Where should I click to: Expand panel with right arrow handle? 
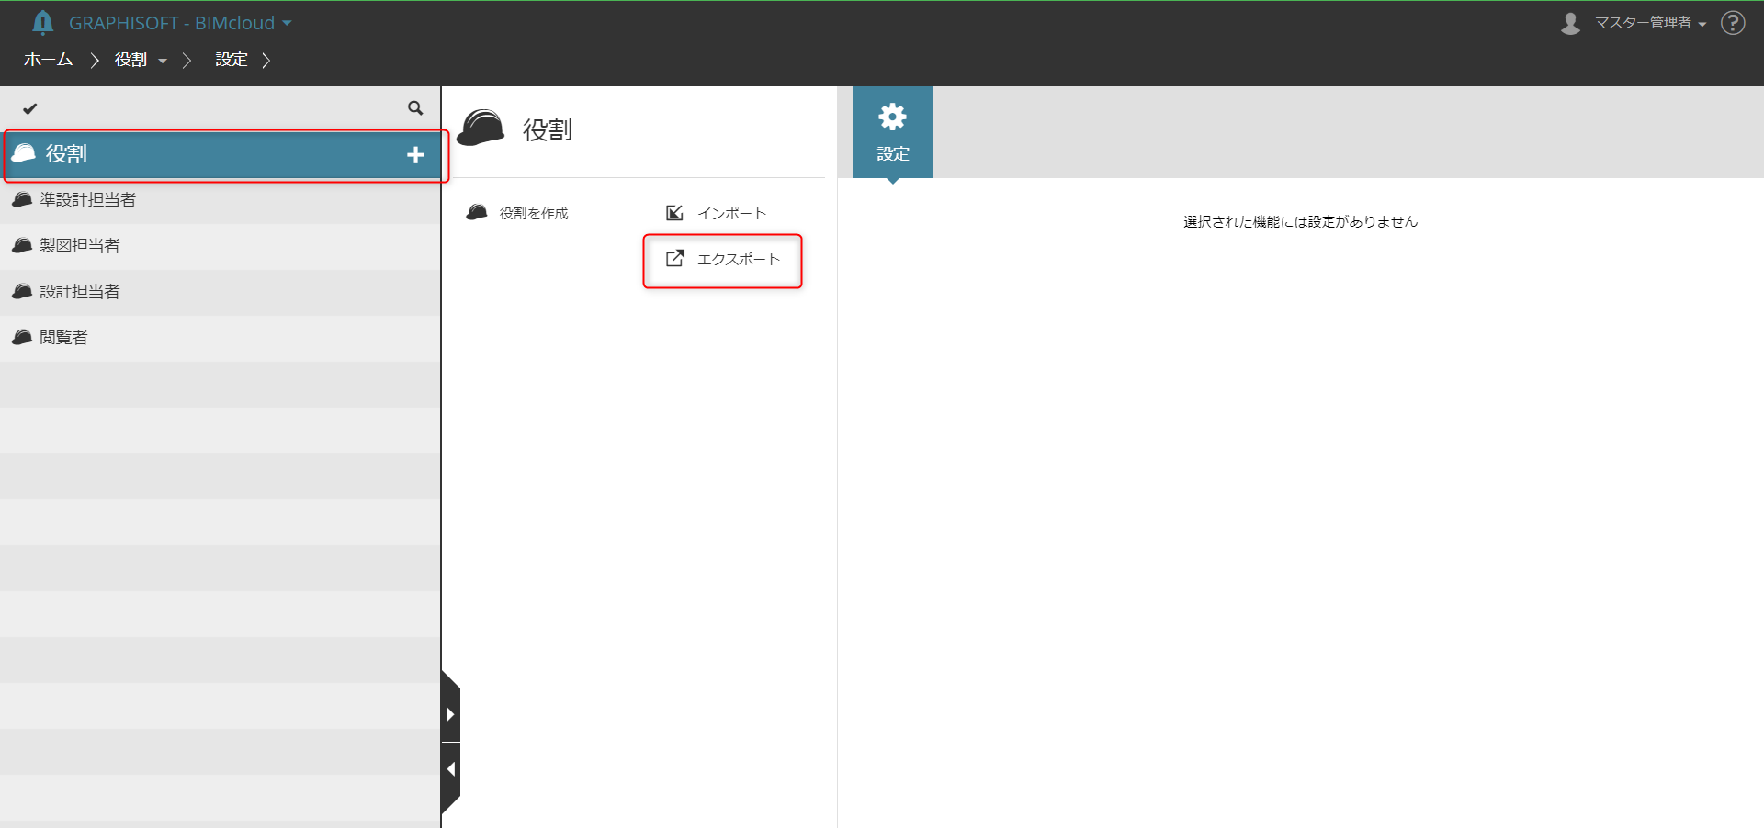(450, 714)
